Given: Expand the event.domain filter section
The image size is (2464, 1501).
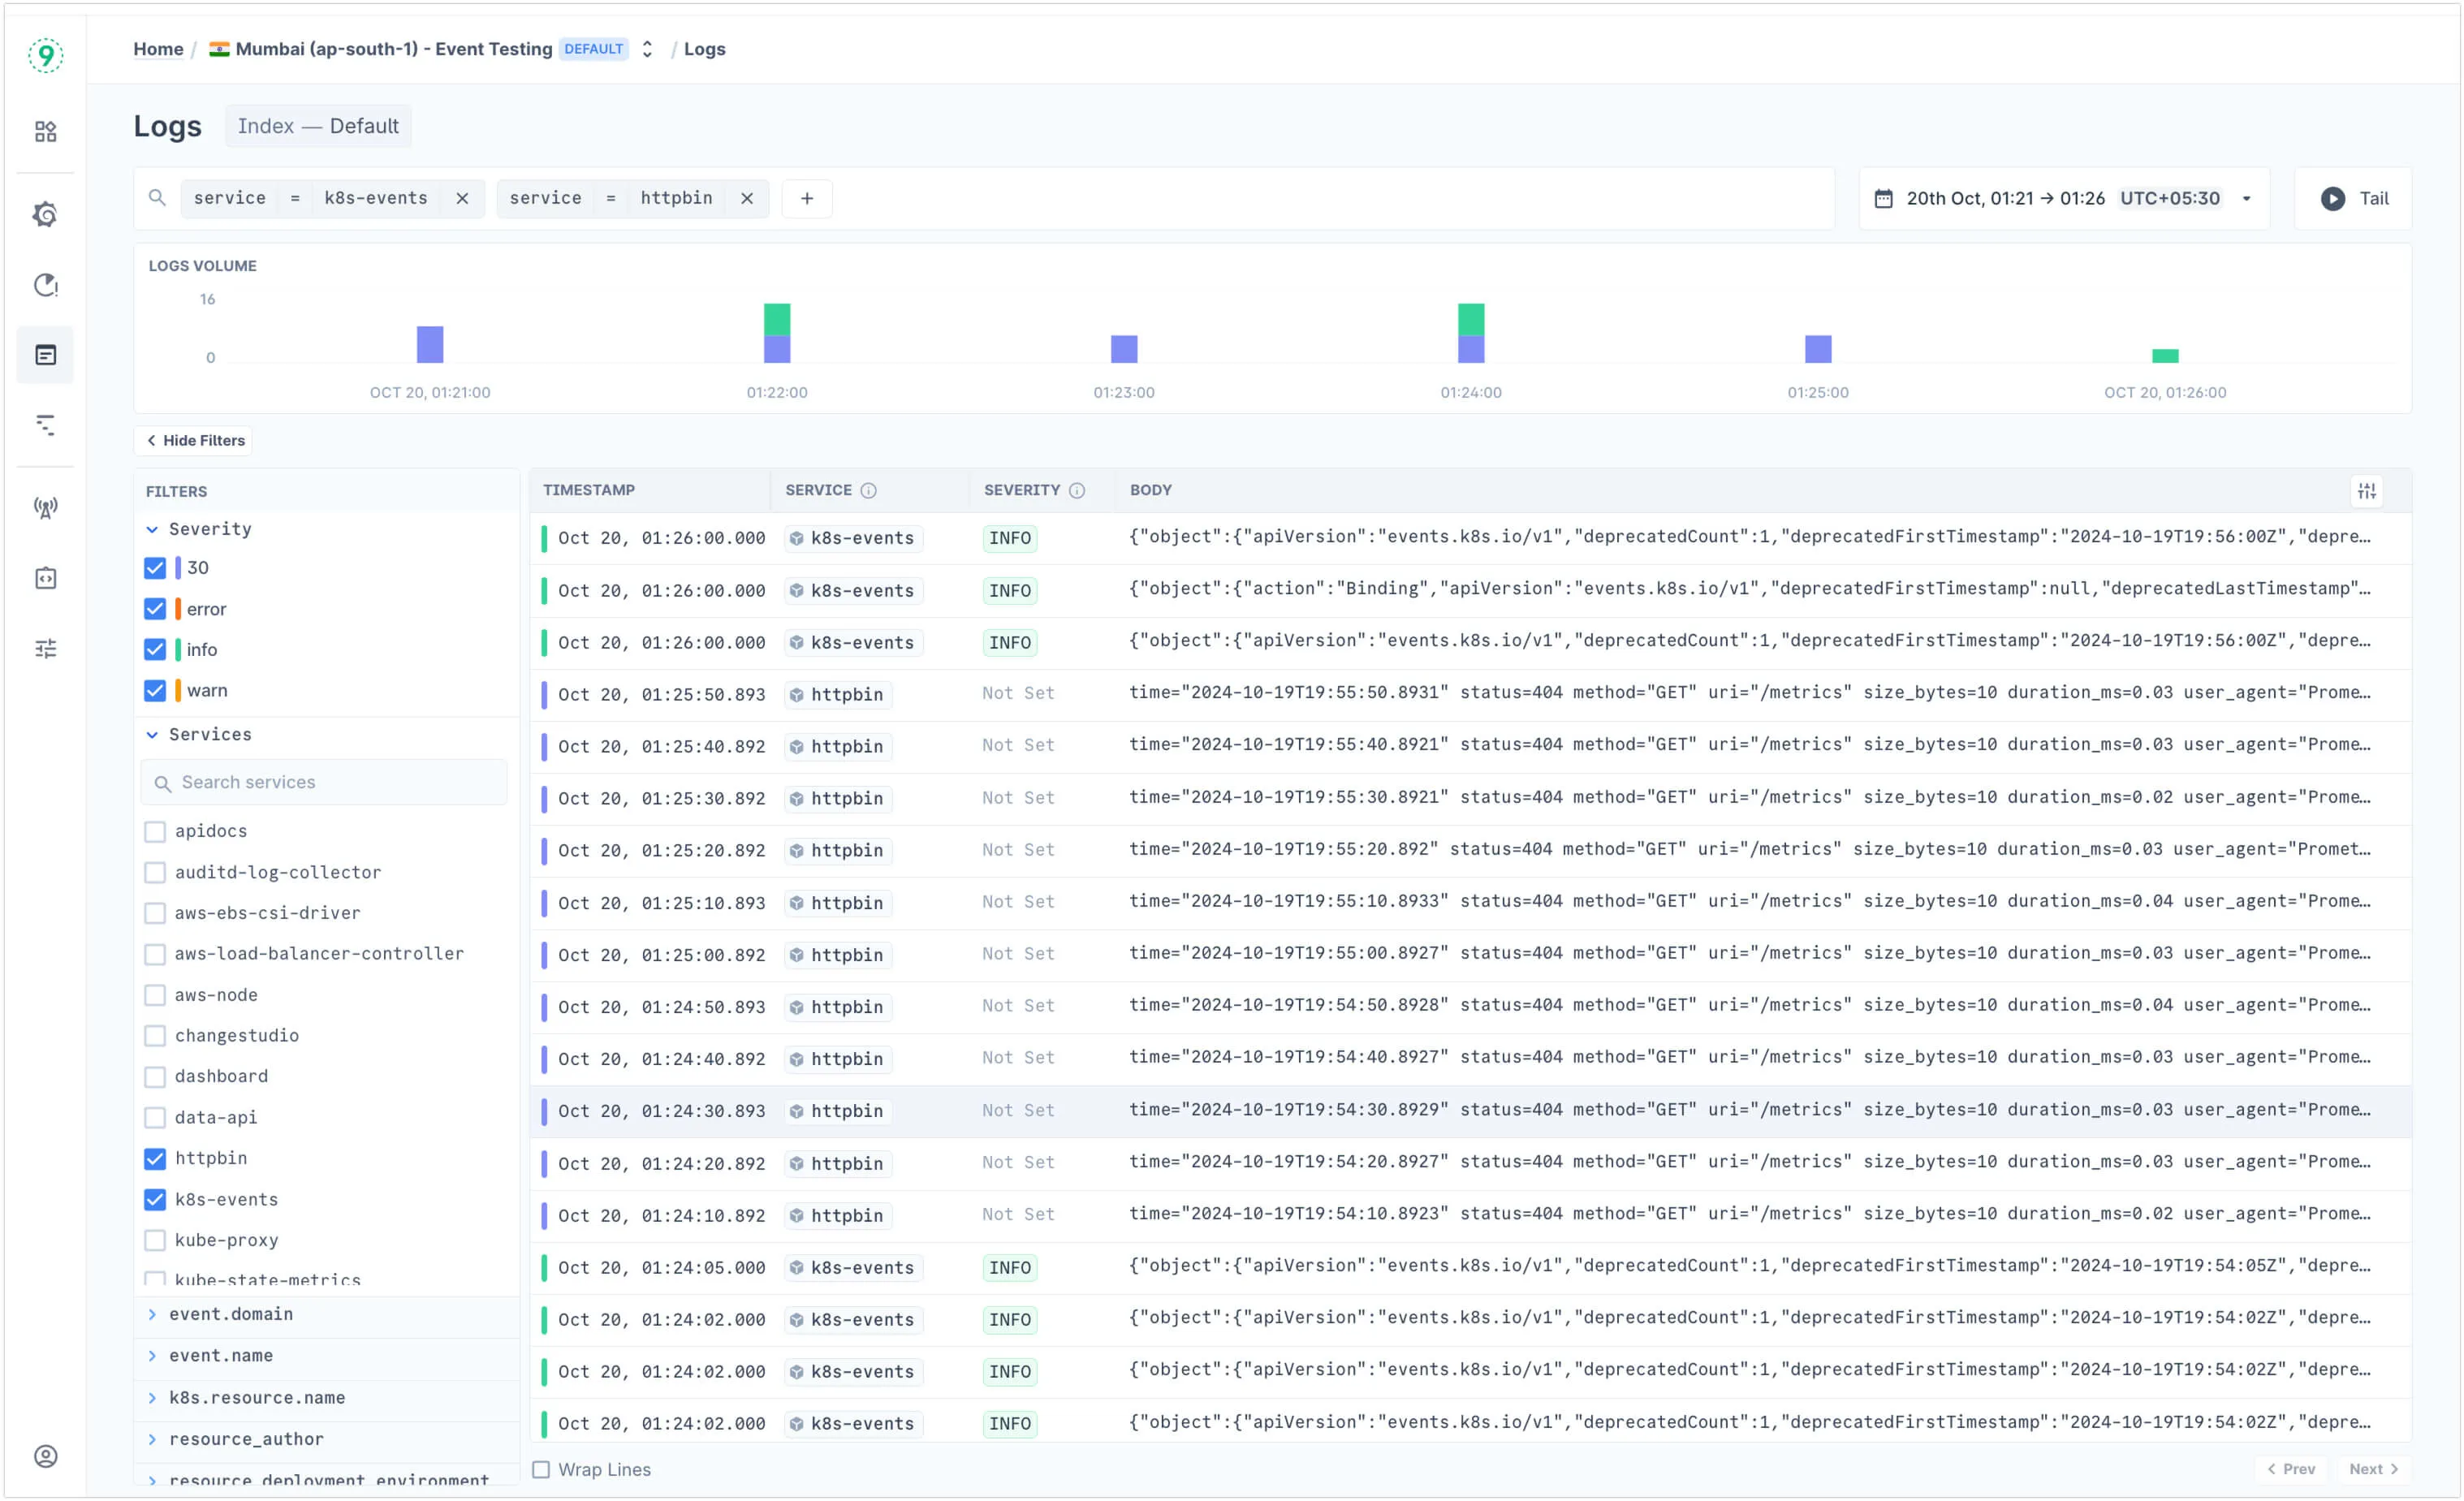Looking at the screenshot, I should (231, 1314).
